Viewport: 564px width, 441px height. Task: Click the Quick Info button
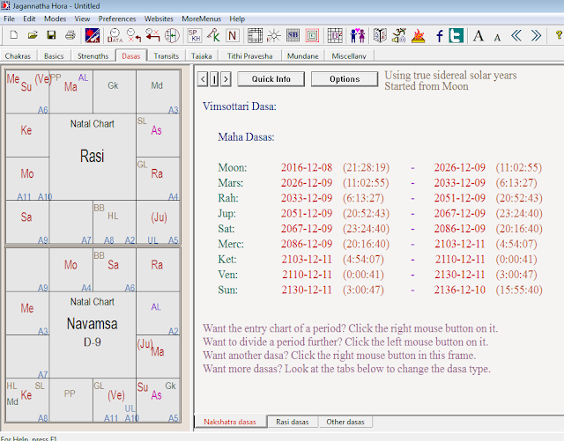271,79
